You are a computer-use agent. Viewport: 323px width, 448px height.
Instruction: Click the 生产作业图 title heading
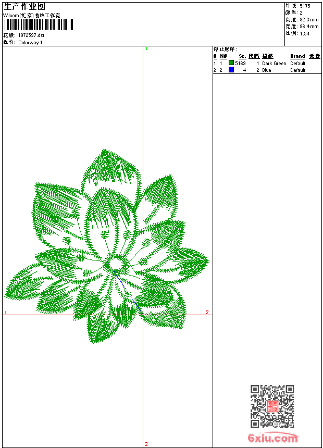click(24, 6)
